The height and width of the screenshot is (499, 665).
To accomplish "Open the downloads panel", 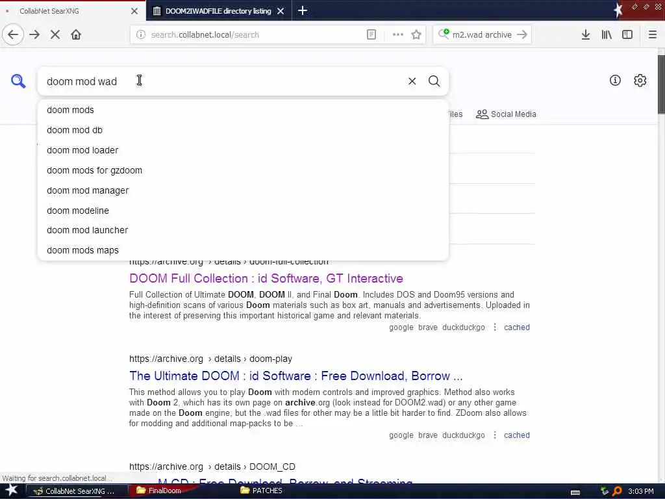I will 586,35.
